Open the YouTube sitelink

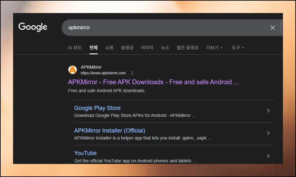tap(85, 153)
